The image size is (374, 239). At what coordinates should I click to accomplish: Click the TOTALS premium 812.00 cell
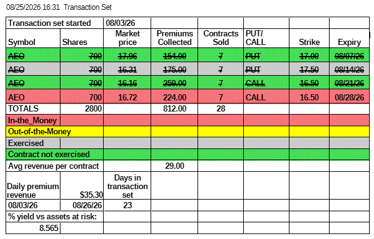(x=175, y=108)
